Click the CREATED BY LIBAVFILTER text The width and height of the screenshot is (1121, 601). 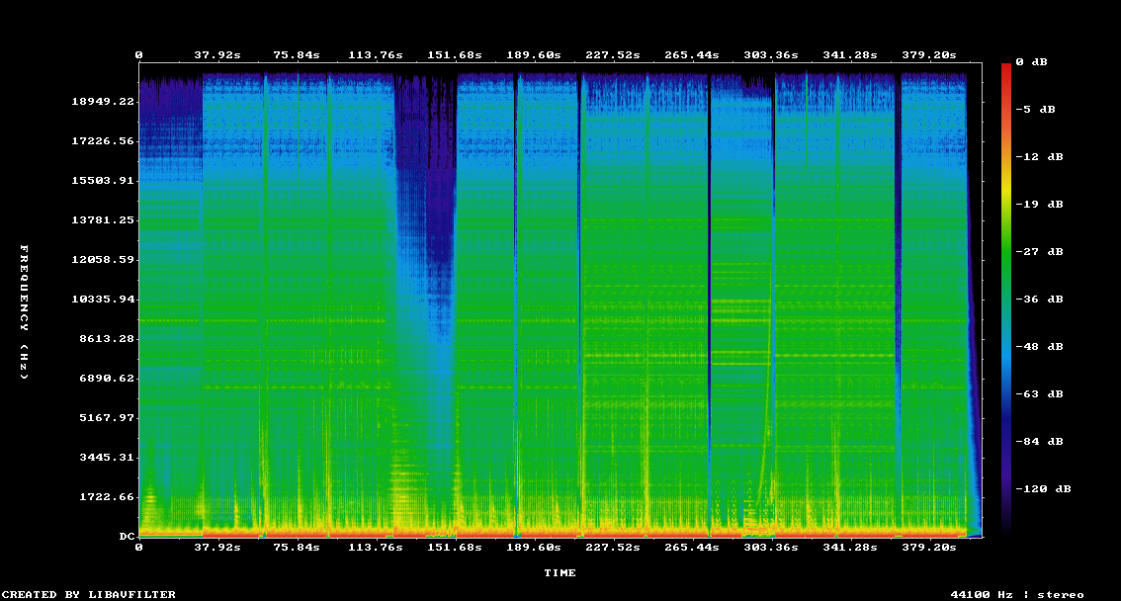[89, 594]
